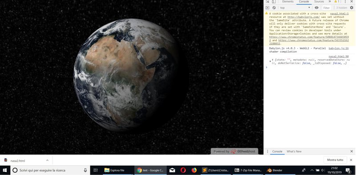
Task: Click the microphone icon in search
Action: point(85,170)
